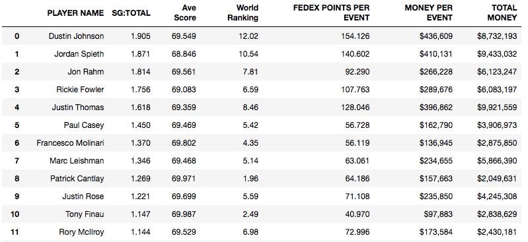This screenshot has height=242, width=528.
Task: Select Rory McIlroy's total money $2,430,181
Action: point(497,232)
